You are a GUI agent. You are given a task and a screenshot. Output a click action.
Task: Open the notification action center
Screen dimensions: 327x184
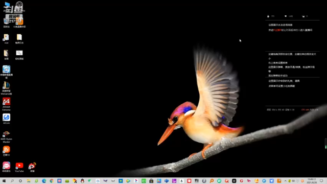pyautogui.click(x=322, y=181)
